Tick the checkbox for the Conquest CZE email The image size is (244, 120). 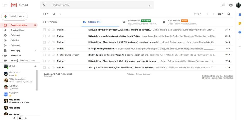[x=44, y=30]
